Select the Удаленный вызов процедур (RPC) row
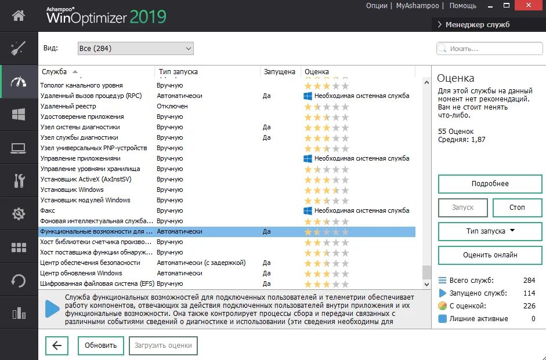The image size is (546, 360). [227, 96]
